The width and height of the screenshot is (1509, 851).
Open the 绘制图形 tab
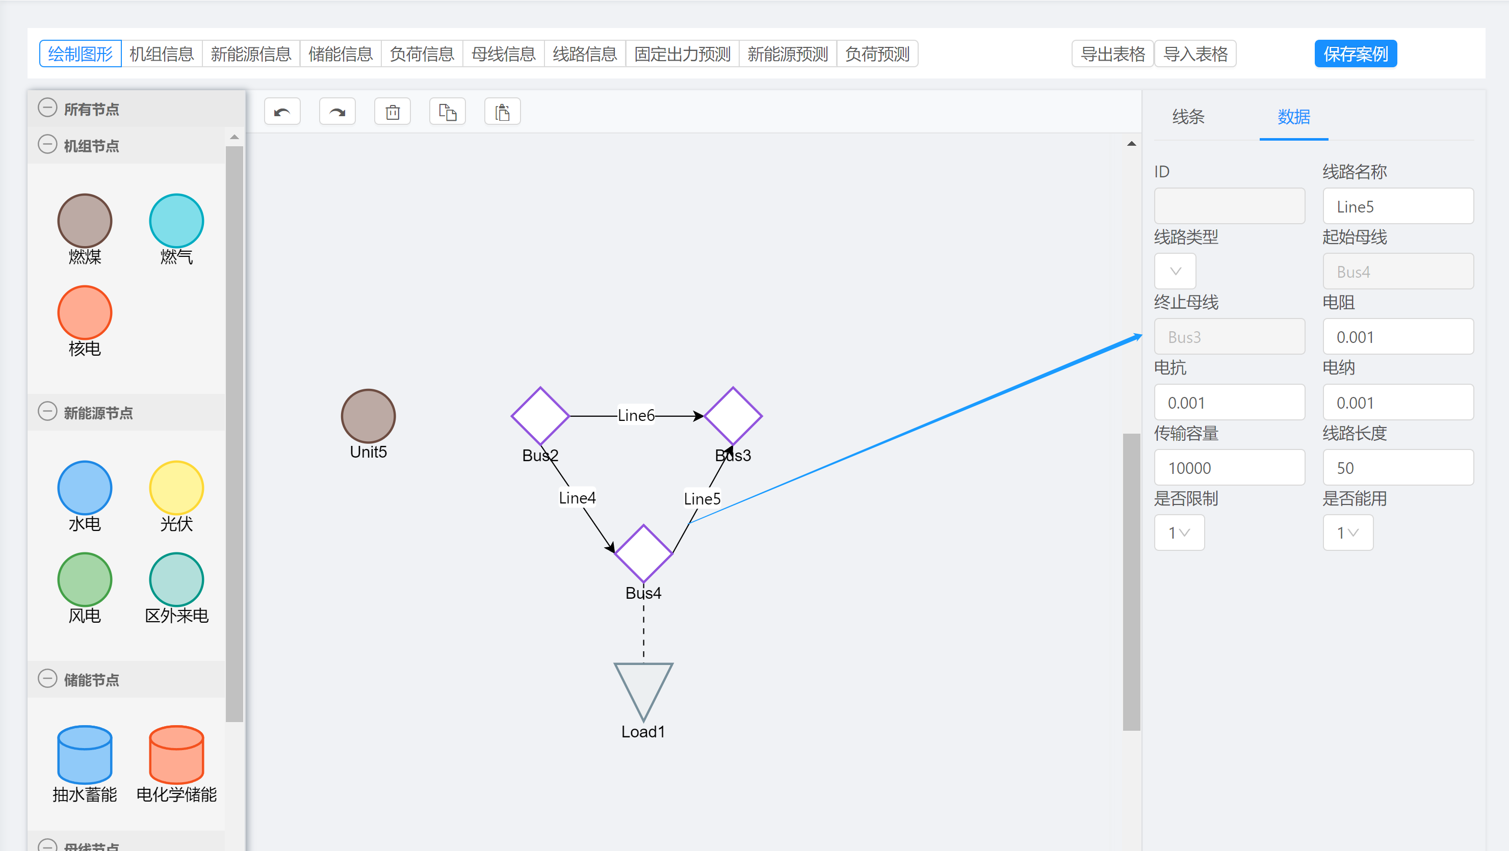point(80,54)
